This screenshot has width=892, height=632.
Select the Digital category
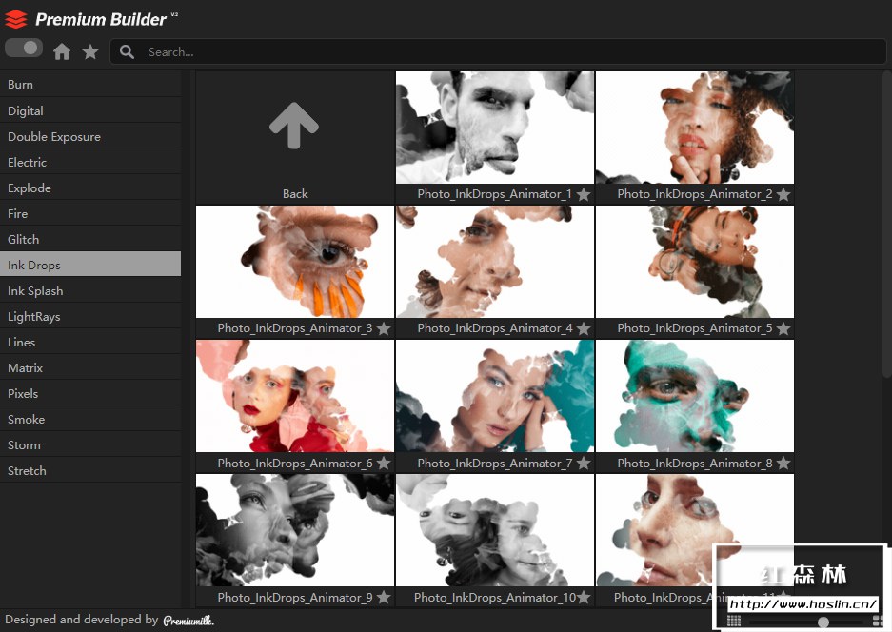point(90,110)
